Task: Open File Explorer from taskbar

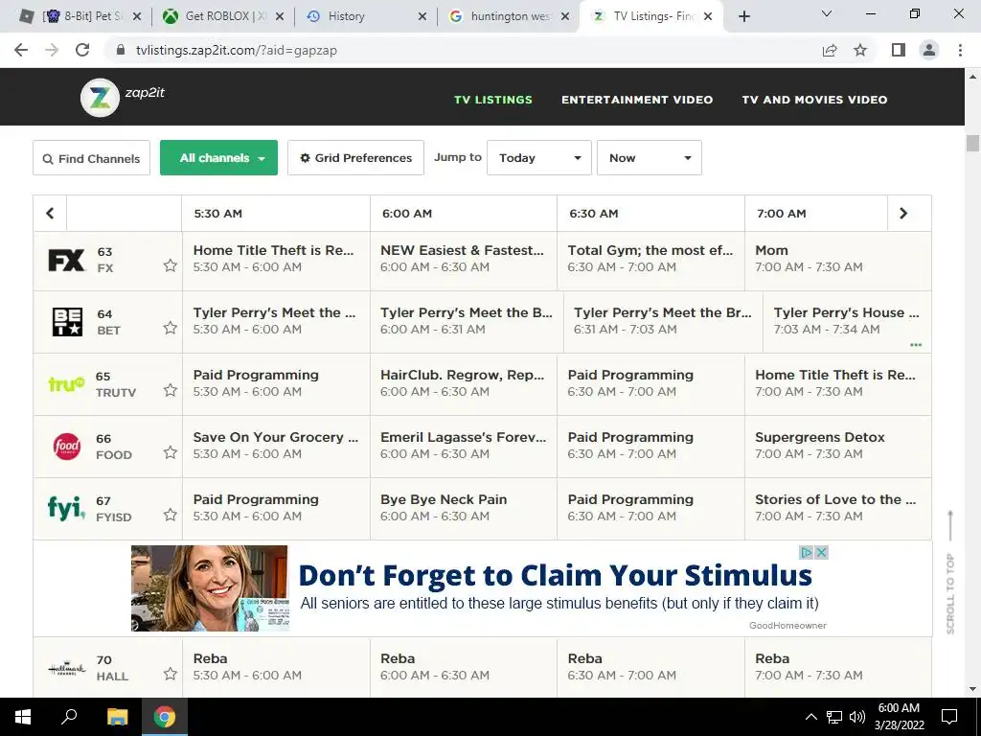Action: [117, 717]
